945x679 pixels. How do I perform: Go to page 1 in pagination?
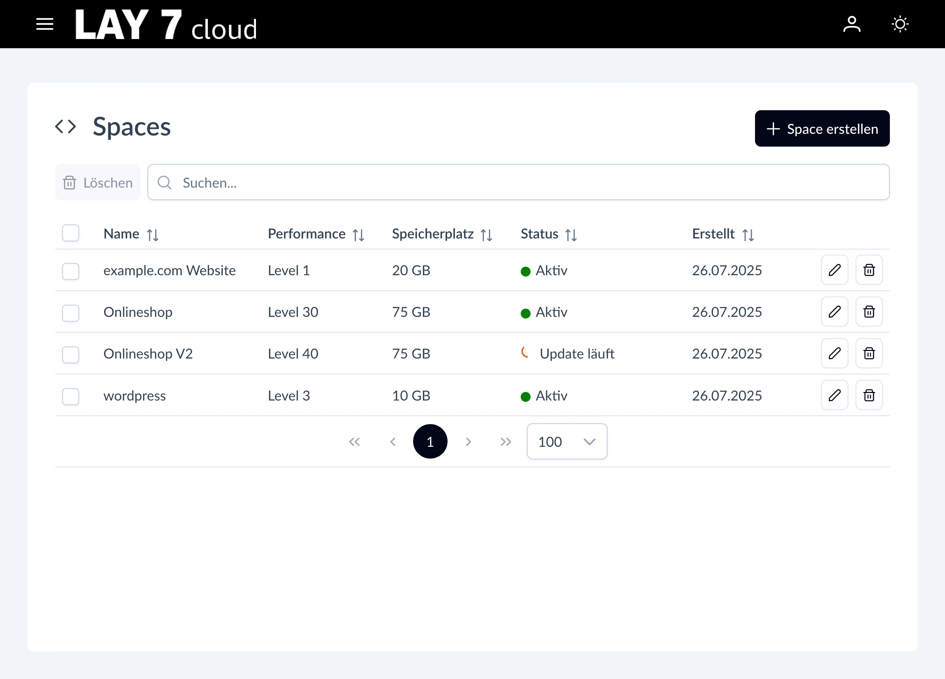pos(430,442)
